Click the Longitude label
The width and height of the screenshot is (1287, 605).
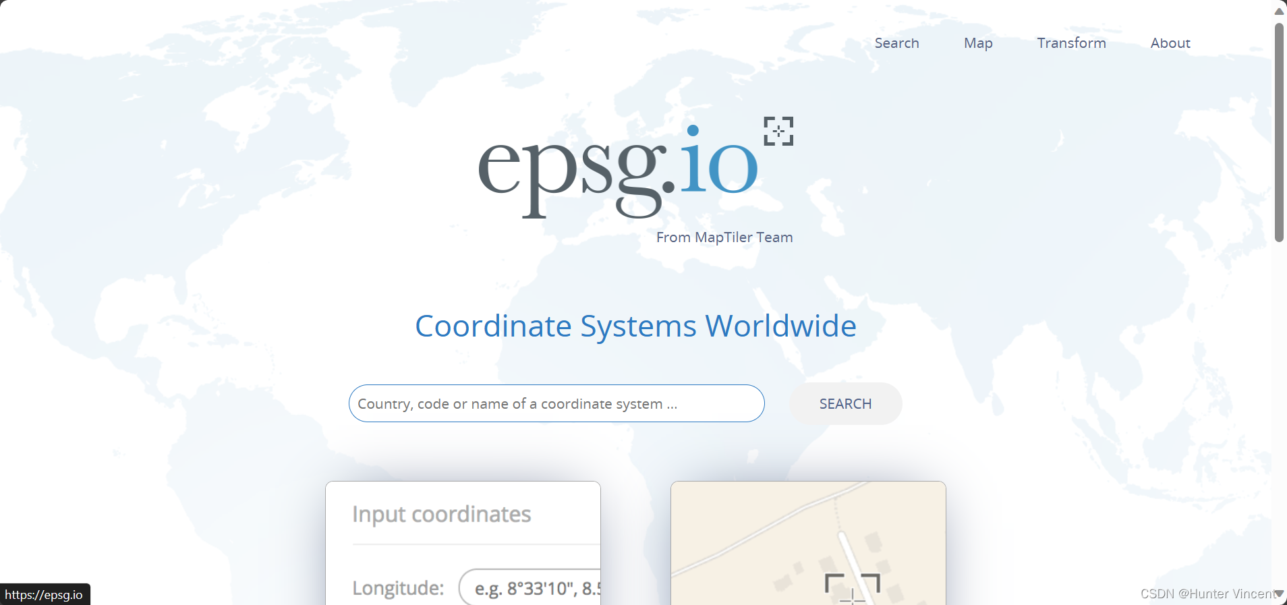398,588
